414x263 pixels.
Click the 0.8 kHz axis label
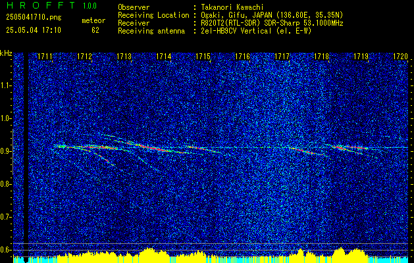point(5,184)
